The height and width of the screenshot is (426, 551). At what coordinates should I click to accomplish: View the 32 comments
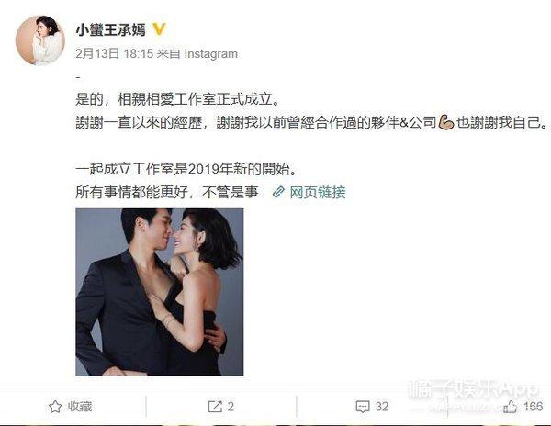pos(382,407)
